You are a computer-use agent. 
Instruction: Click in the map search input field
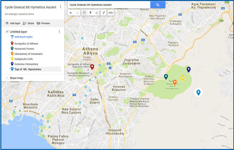tap(109, 5)
